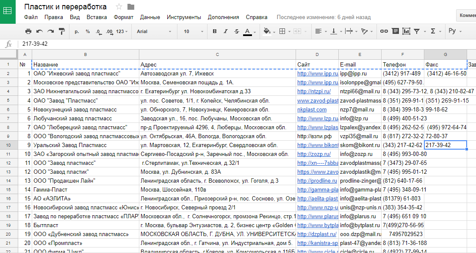Click the comments button at top right
The width and height of the screenshot is (476, 253).
coord(466,15)
